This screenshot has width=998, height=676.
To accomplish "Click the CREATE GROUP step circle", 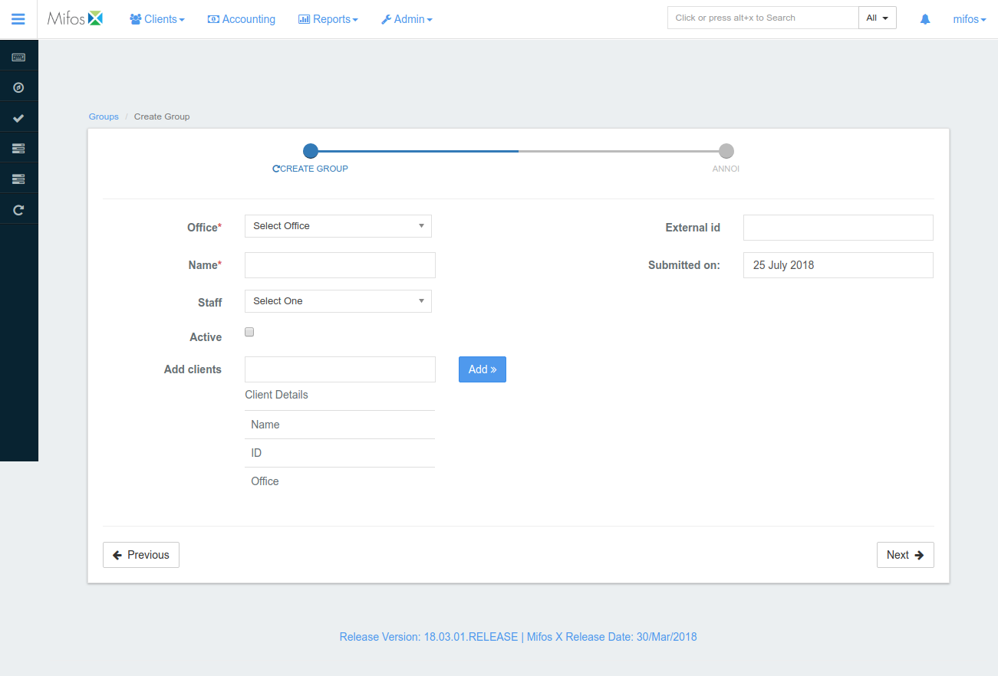I will (x=310, y=151).
